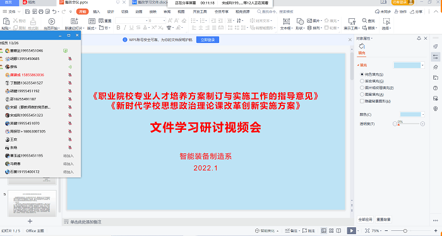Open the font size dropdown

click(x=164, y=21)
